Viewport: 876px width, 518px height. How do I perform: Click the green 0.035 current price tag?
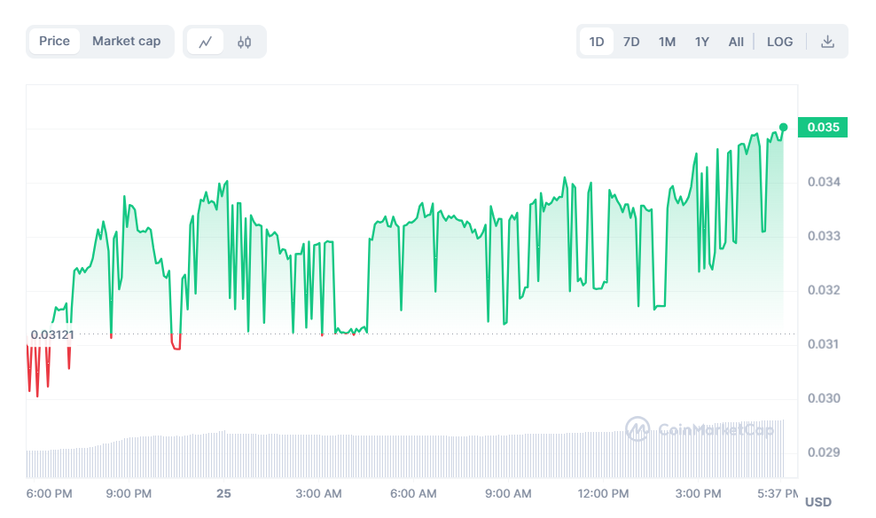(824, 128)
